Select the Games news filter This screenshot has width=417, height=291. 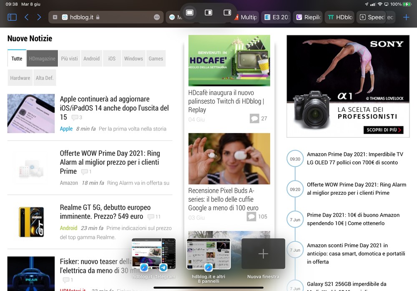pos(156,58)
